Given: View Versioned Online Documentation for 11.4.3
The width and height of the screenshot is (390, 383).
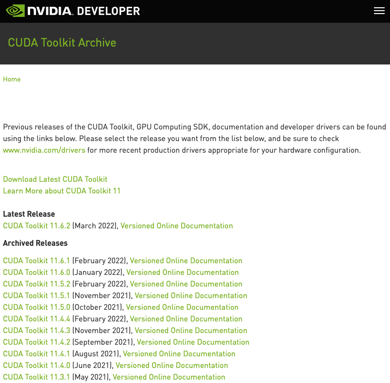Looking at the screenshot, I should 191,331.
